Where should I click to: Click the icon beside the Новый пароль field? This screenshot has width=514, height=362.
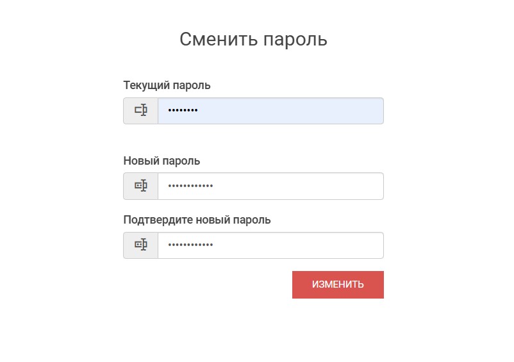141,186
